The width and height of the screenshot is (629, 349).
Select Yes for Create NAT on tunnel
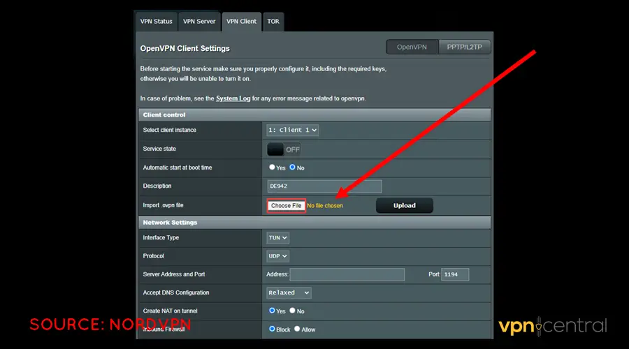pos(272,311)
